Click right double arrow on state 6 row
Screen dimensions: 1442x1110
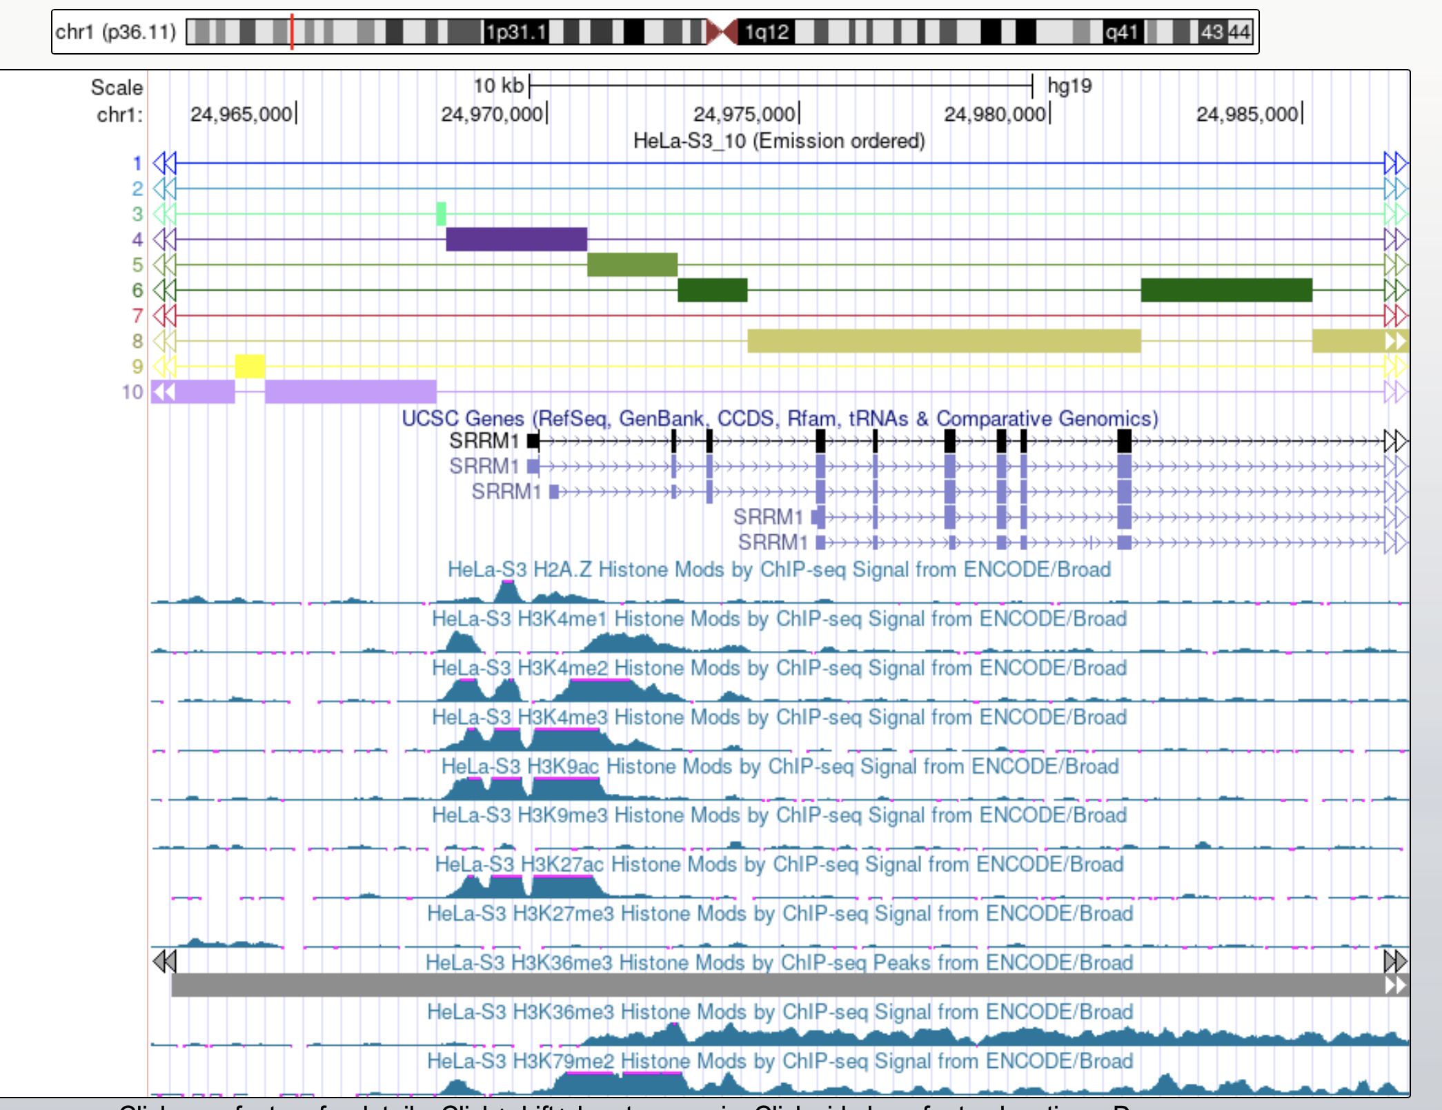(x=1396, y=291)
